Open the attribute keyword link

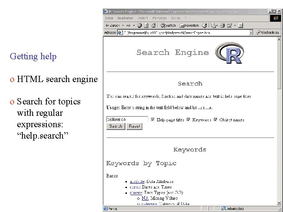tap(137, 181)
